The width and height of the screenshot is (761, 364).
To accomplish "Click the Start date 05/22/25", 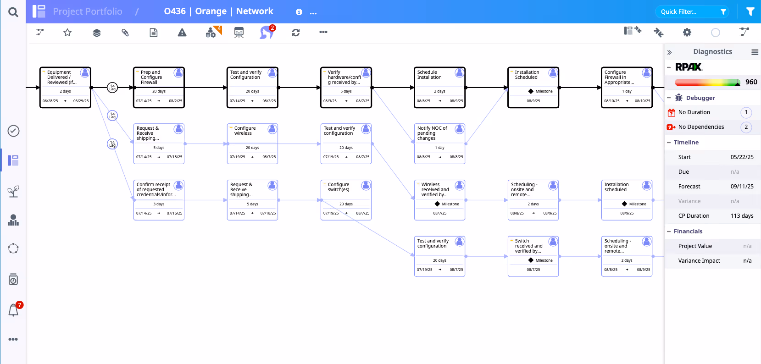I will pyautogui.click(x=742, y=157).
